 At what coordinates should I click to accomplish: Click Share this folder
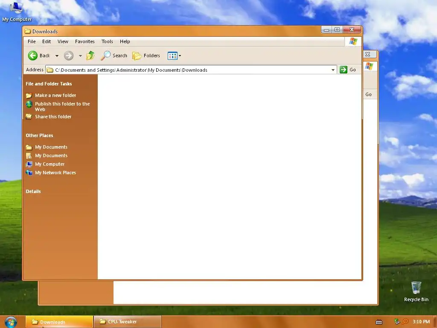click(53, 117)
